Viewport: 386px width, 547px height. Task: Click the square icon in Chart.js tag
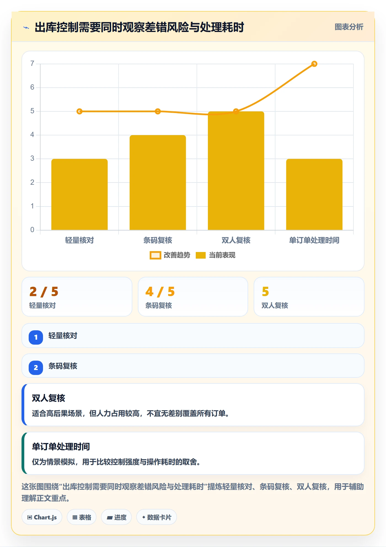30,517
